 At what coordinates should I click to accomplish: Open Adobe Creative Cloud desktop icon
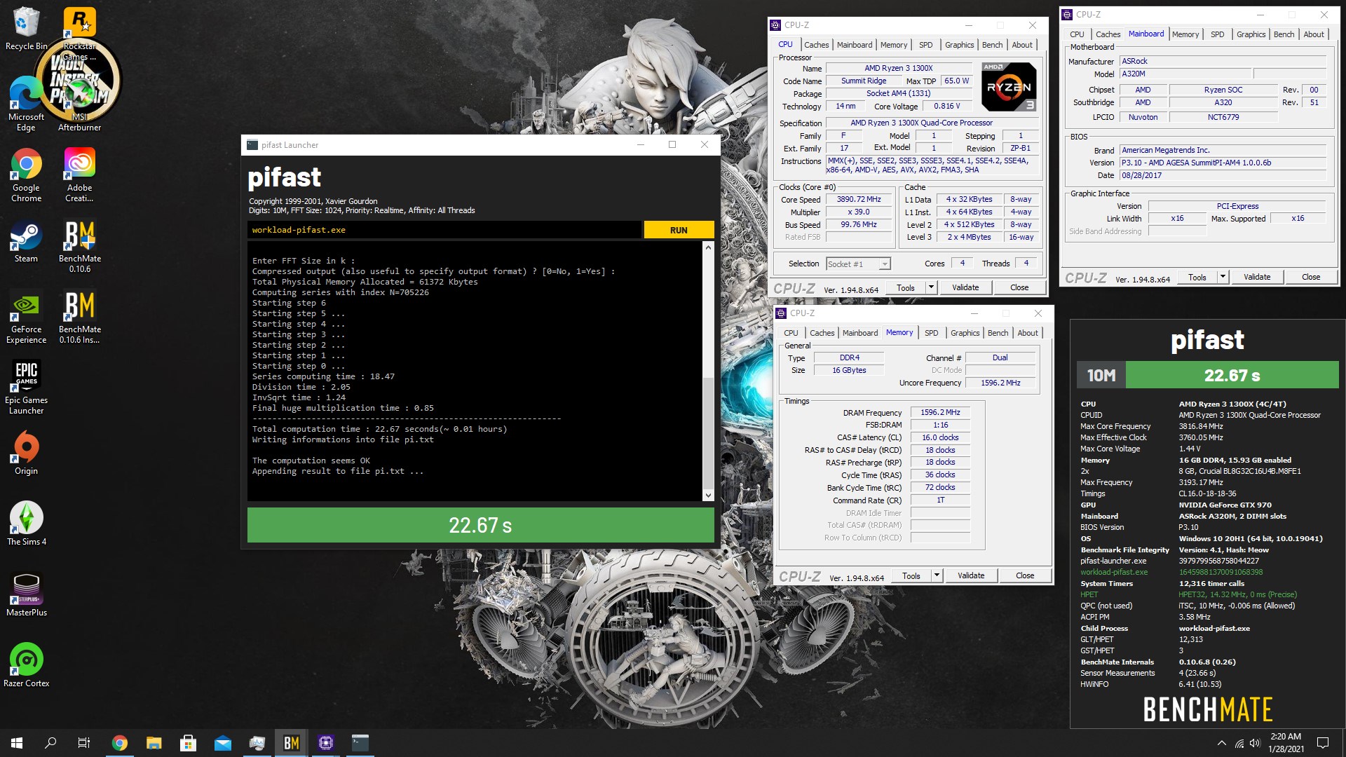point(80,175)
